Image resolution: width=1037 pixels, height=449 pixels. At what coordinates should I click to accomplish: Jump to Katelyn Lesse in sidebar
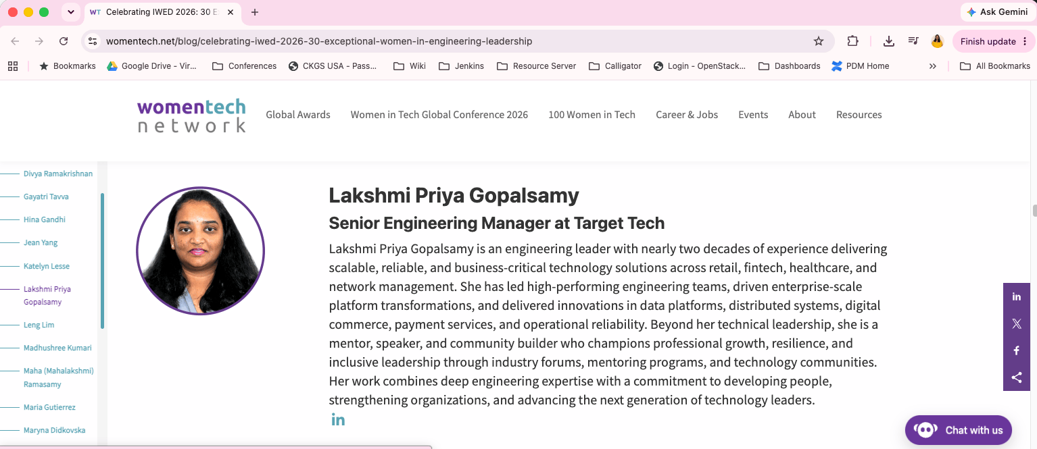pos(47,266)
